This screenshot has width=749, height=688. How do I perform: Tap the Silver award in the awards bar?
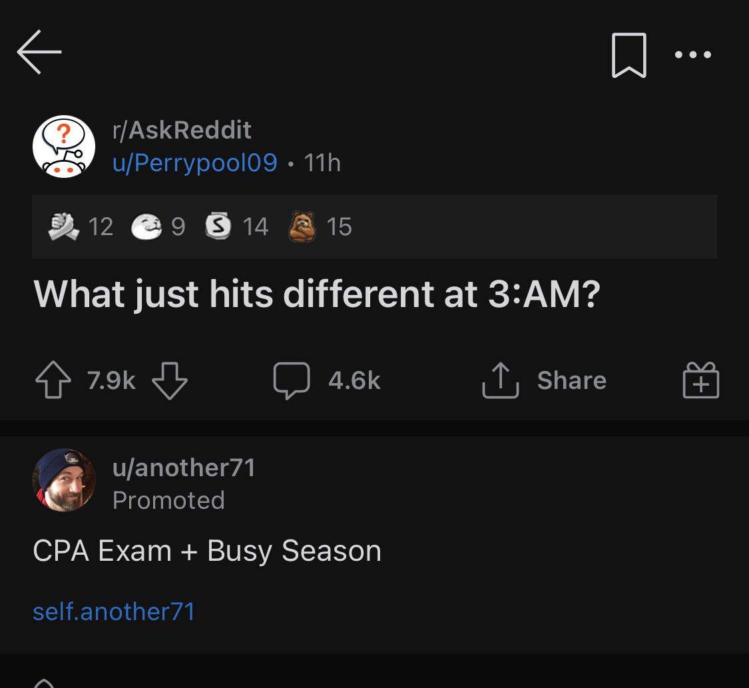219,226
